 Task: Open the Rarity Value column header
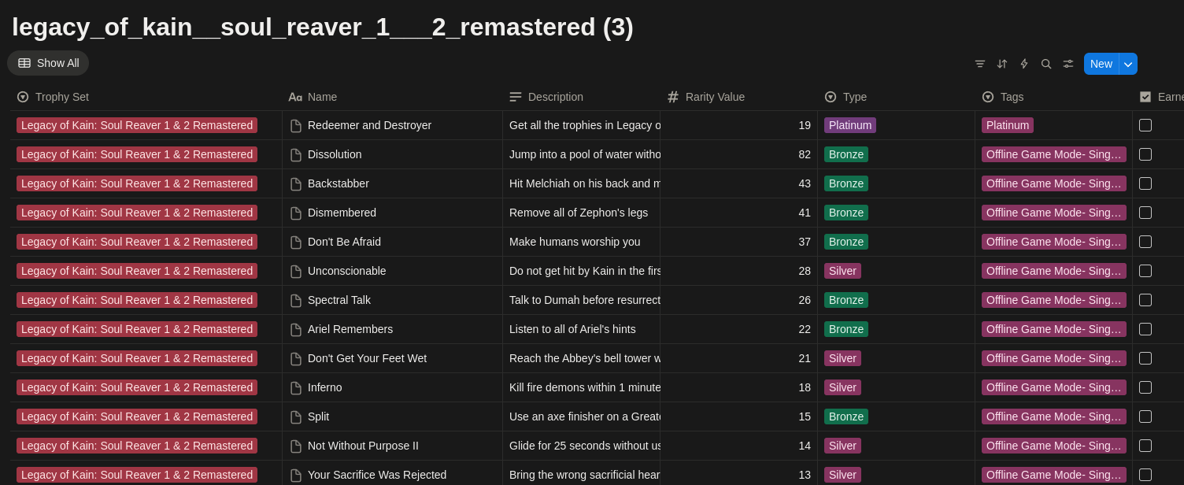[714, 97]
